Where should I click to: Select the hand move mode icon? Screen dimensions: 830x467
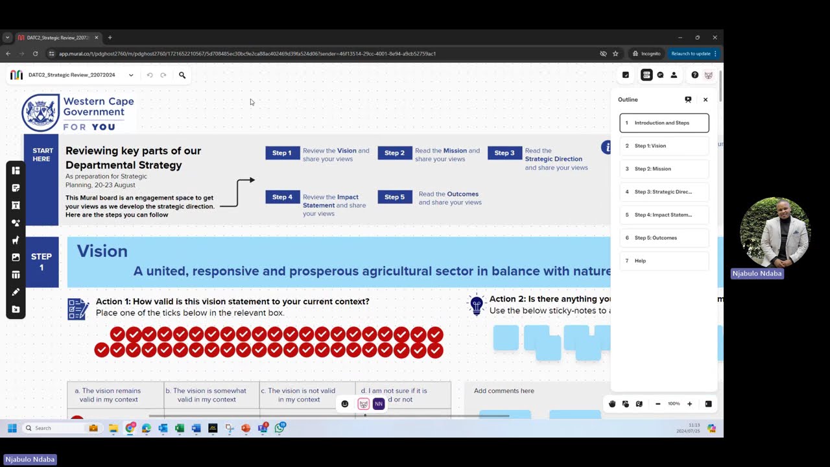pyautogui.click(x=612, y=404)
